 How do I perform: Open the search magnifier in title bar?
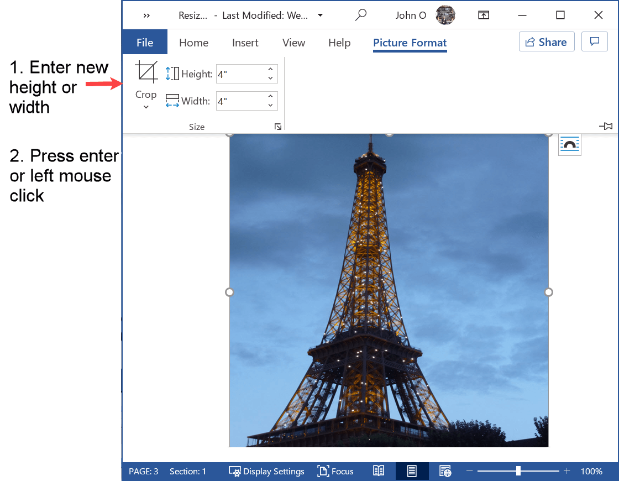point(361,15)
